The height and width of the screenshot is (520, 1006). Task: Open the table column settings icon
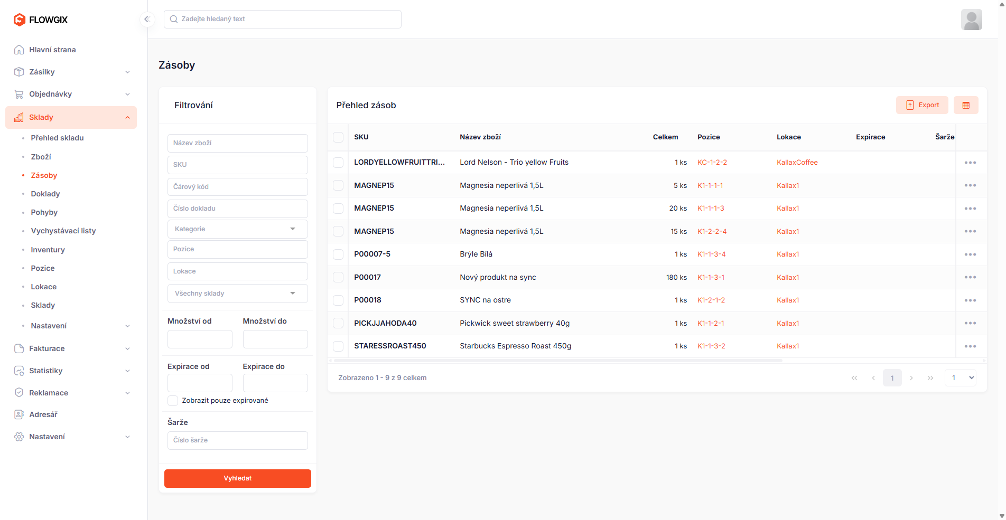tap(966, 105)
